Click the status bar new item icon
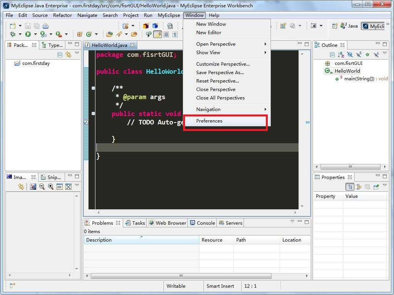The width and height of the screenshot is (394, 295). click(x=13, y=285)
